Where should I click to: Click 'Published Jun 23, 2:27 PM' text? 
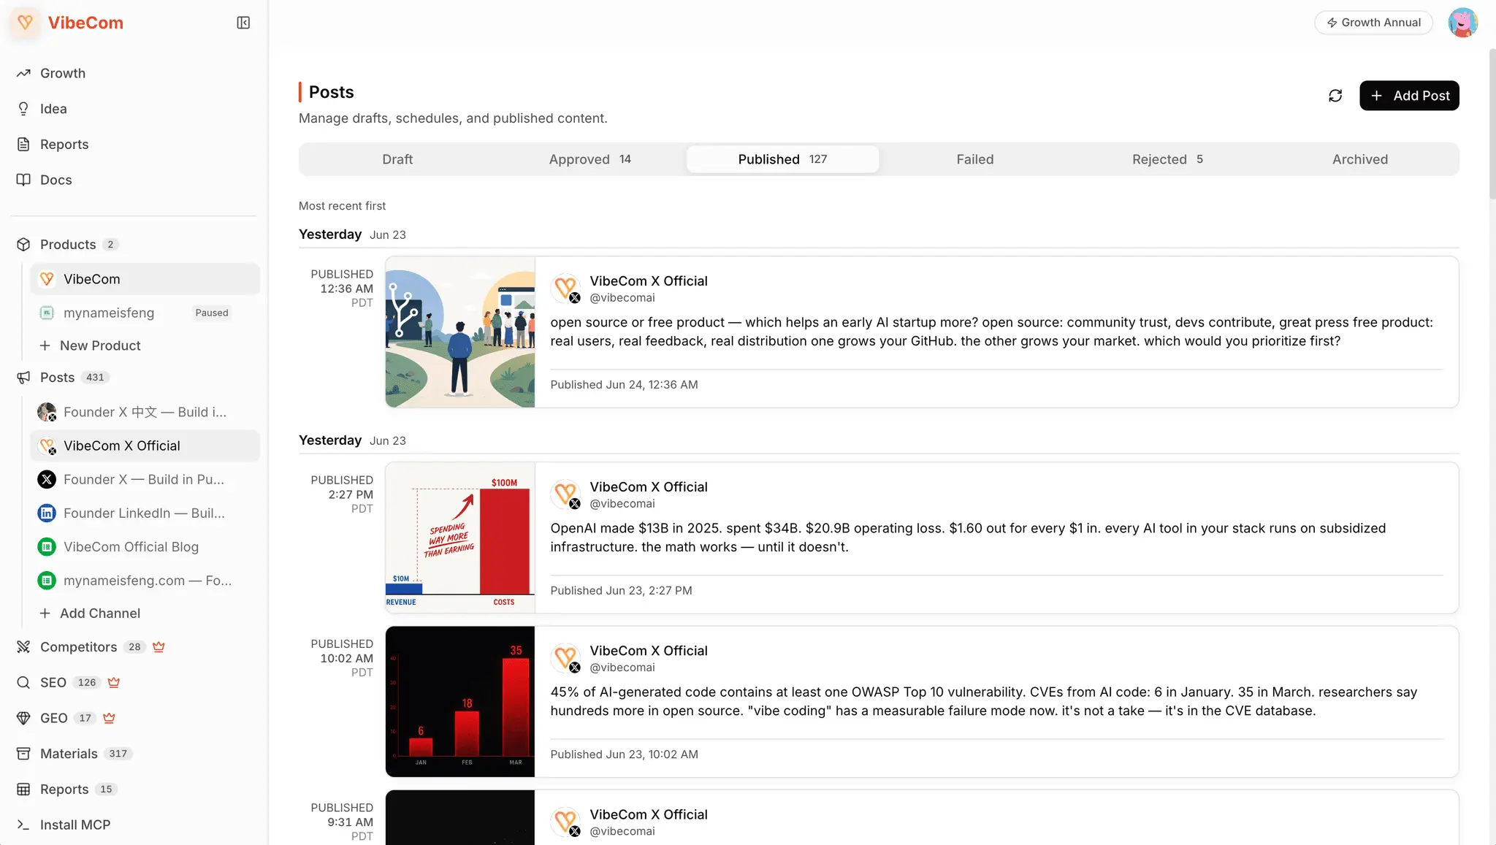pos(621,591)
